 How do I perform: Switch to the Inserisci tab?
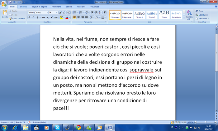pyautogui.click(x=23, y=7)
